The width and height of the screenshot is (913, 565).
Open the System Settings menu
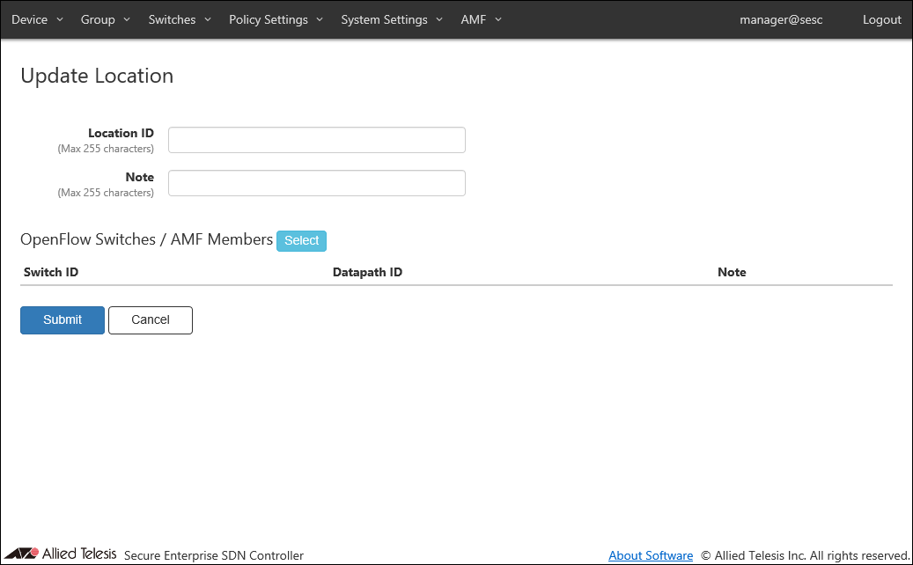pyautogui.click(x=392, y=19)
